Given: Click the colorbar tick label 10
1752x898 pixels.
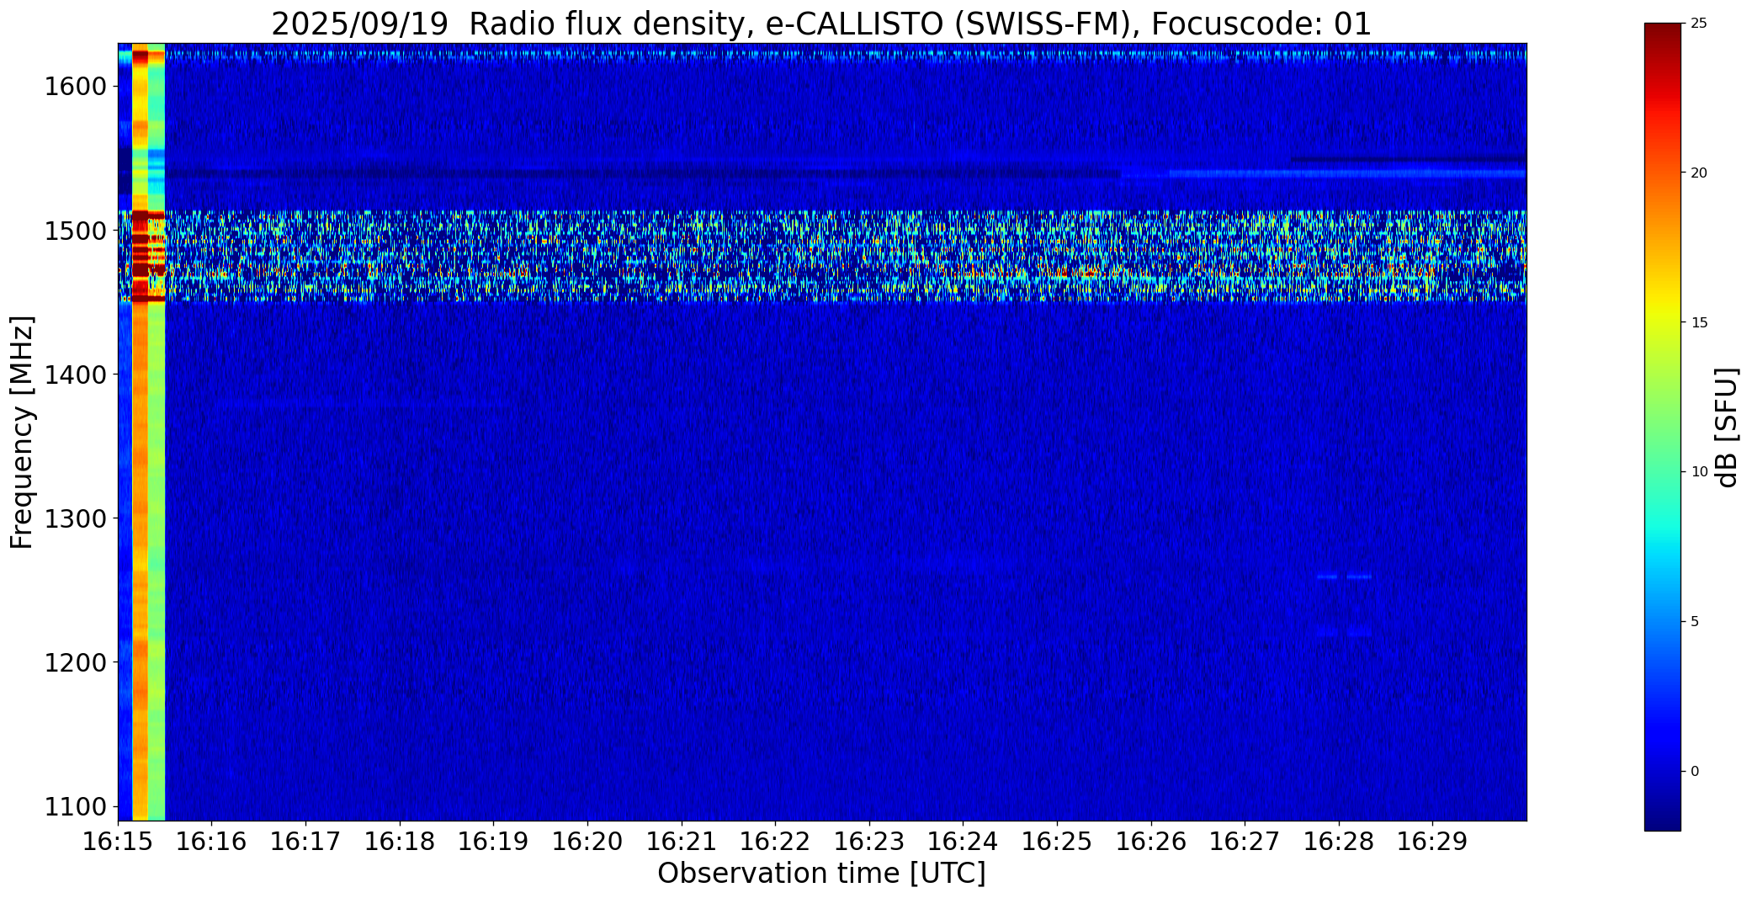Looking at the screenshot, I should [x=1699, y=472].
